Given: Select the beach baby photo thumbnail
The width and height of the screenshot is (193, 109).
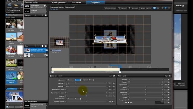Looking at the screenshot, I should (11, 37).
